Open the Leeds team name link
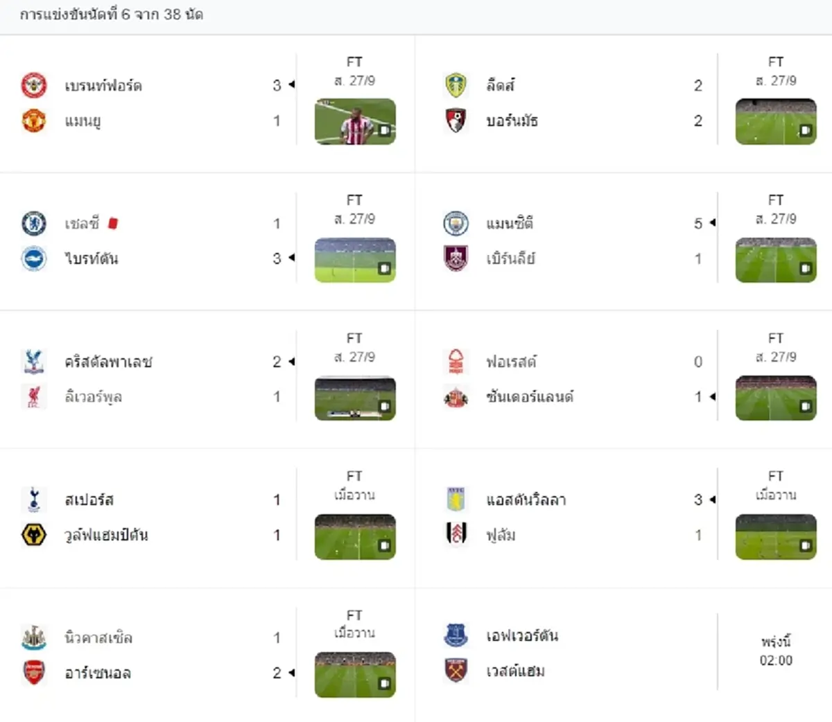 pos(501,85)
